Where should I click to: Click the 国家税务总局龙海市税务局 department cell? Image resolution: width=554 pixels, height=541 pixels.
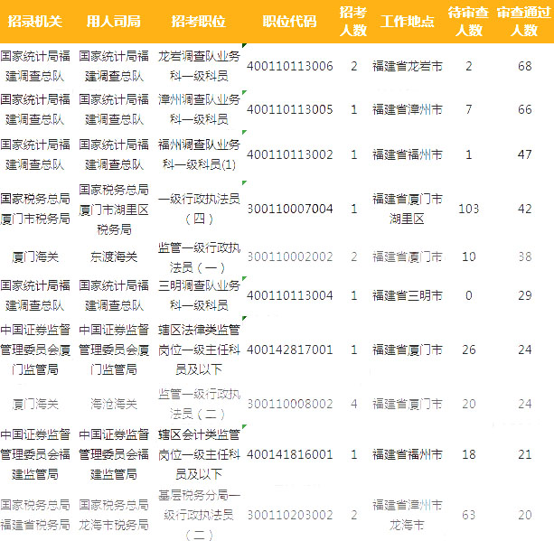click(x=113, y=515)
